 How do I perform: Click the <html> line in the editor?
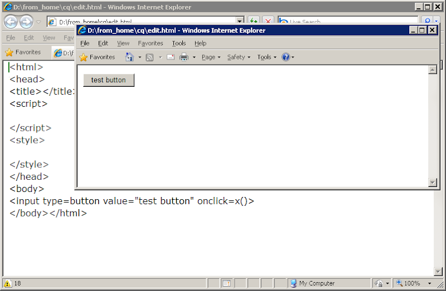(26, 67)
